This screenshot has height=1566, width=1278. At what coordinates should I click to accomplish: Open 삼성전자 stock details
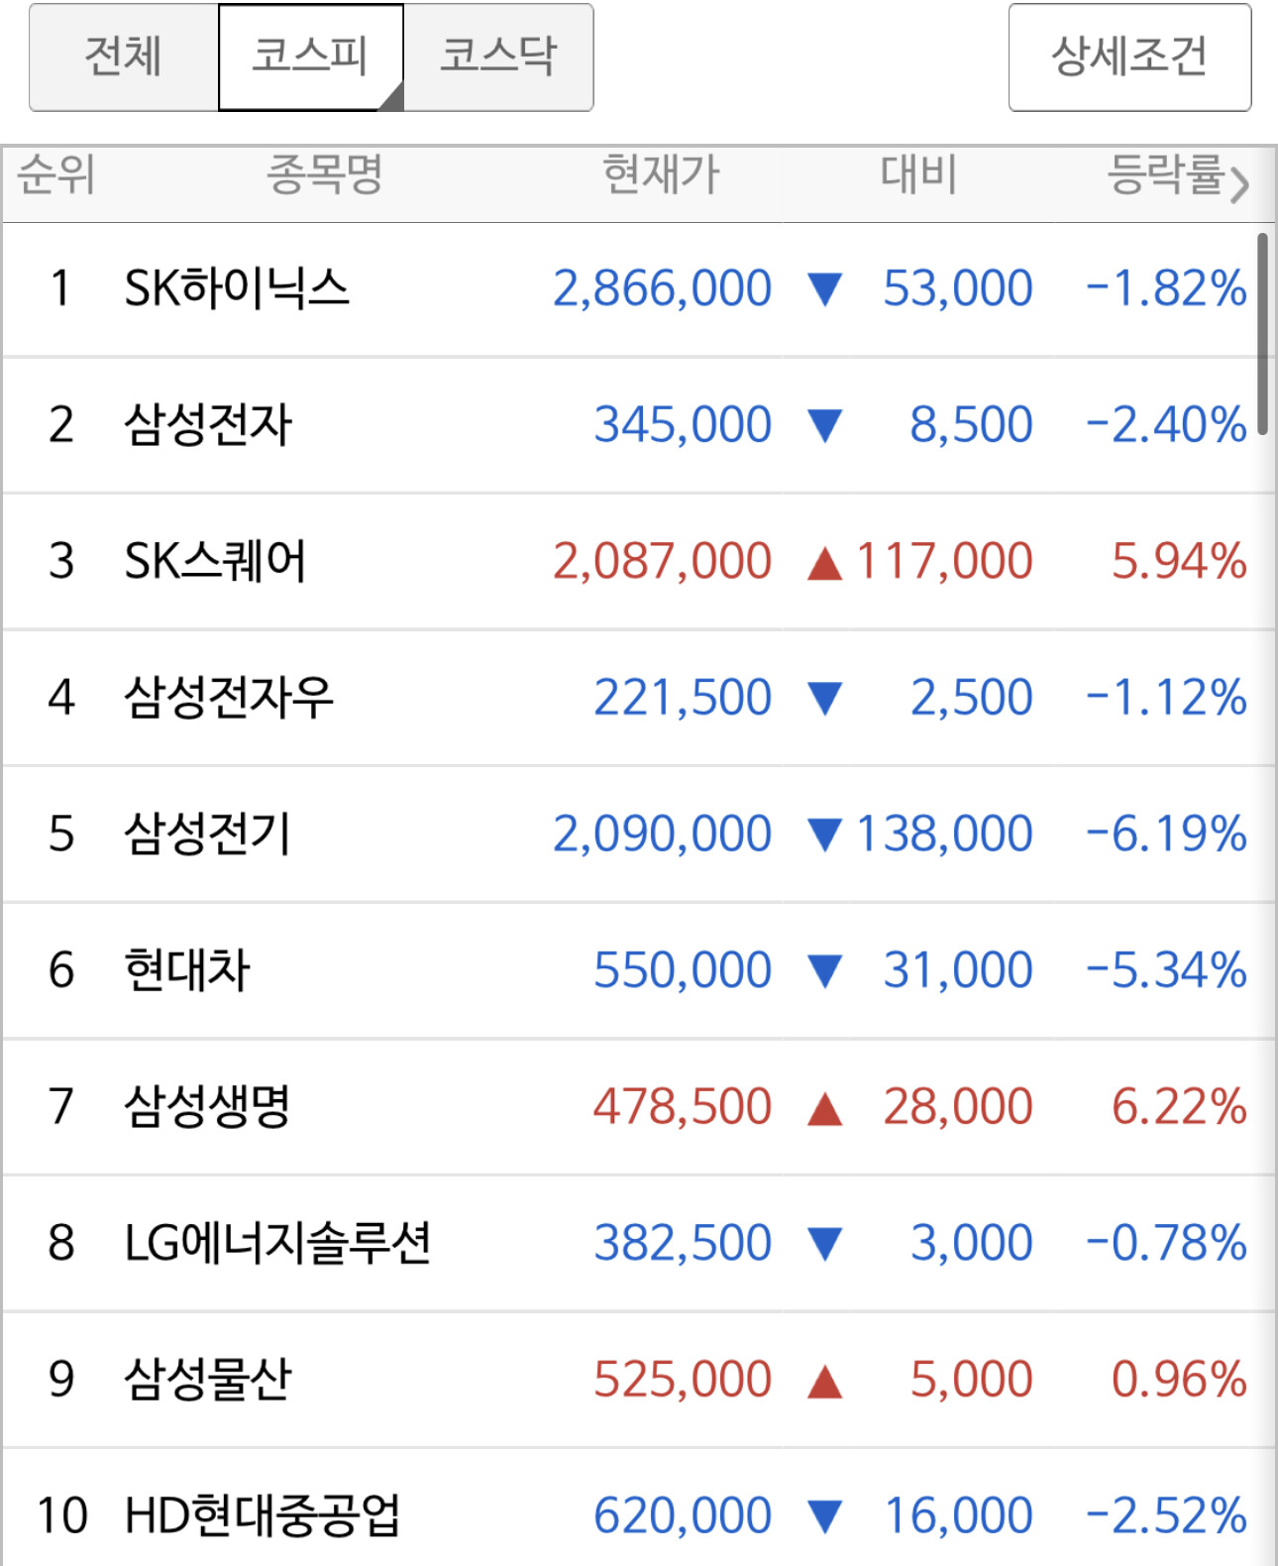(638, 425)
